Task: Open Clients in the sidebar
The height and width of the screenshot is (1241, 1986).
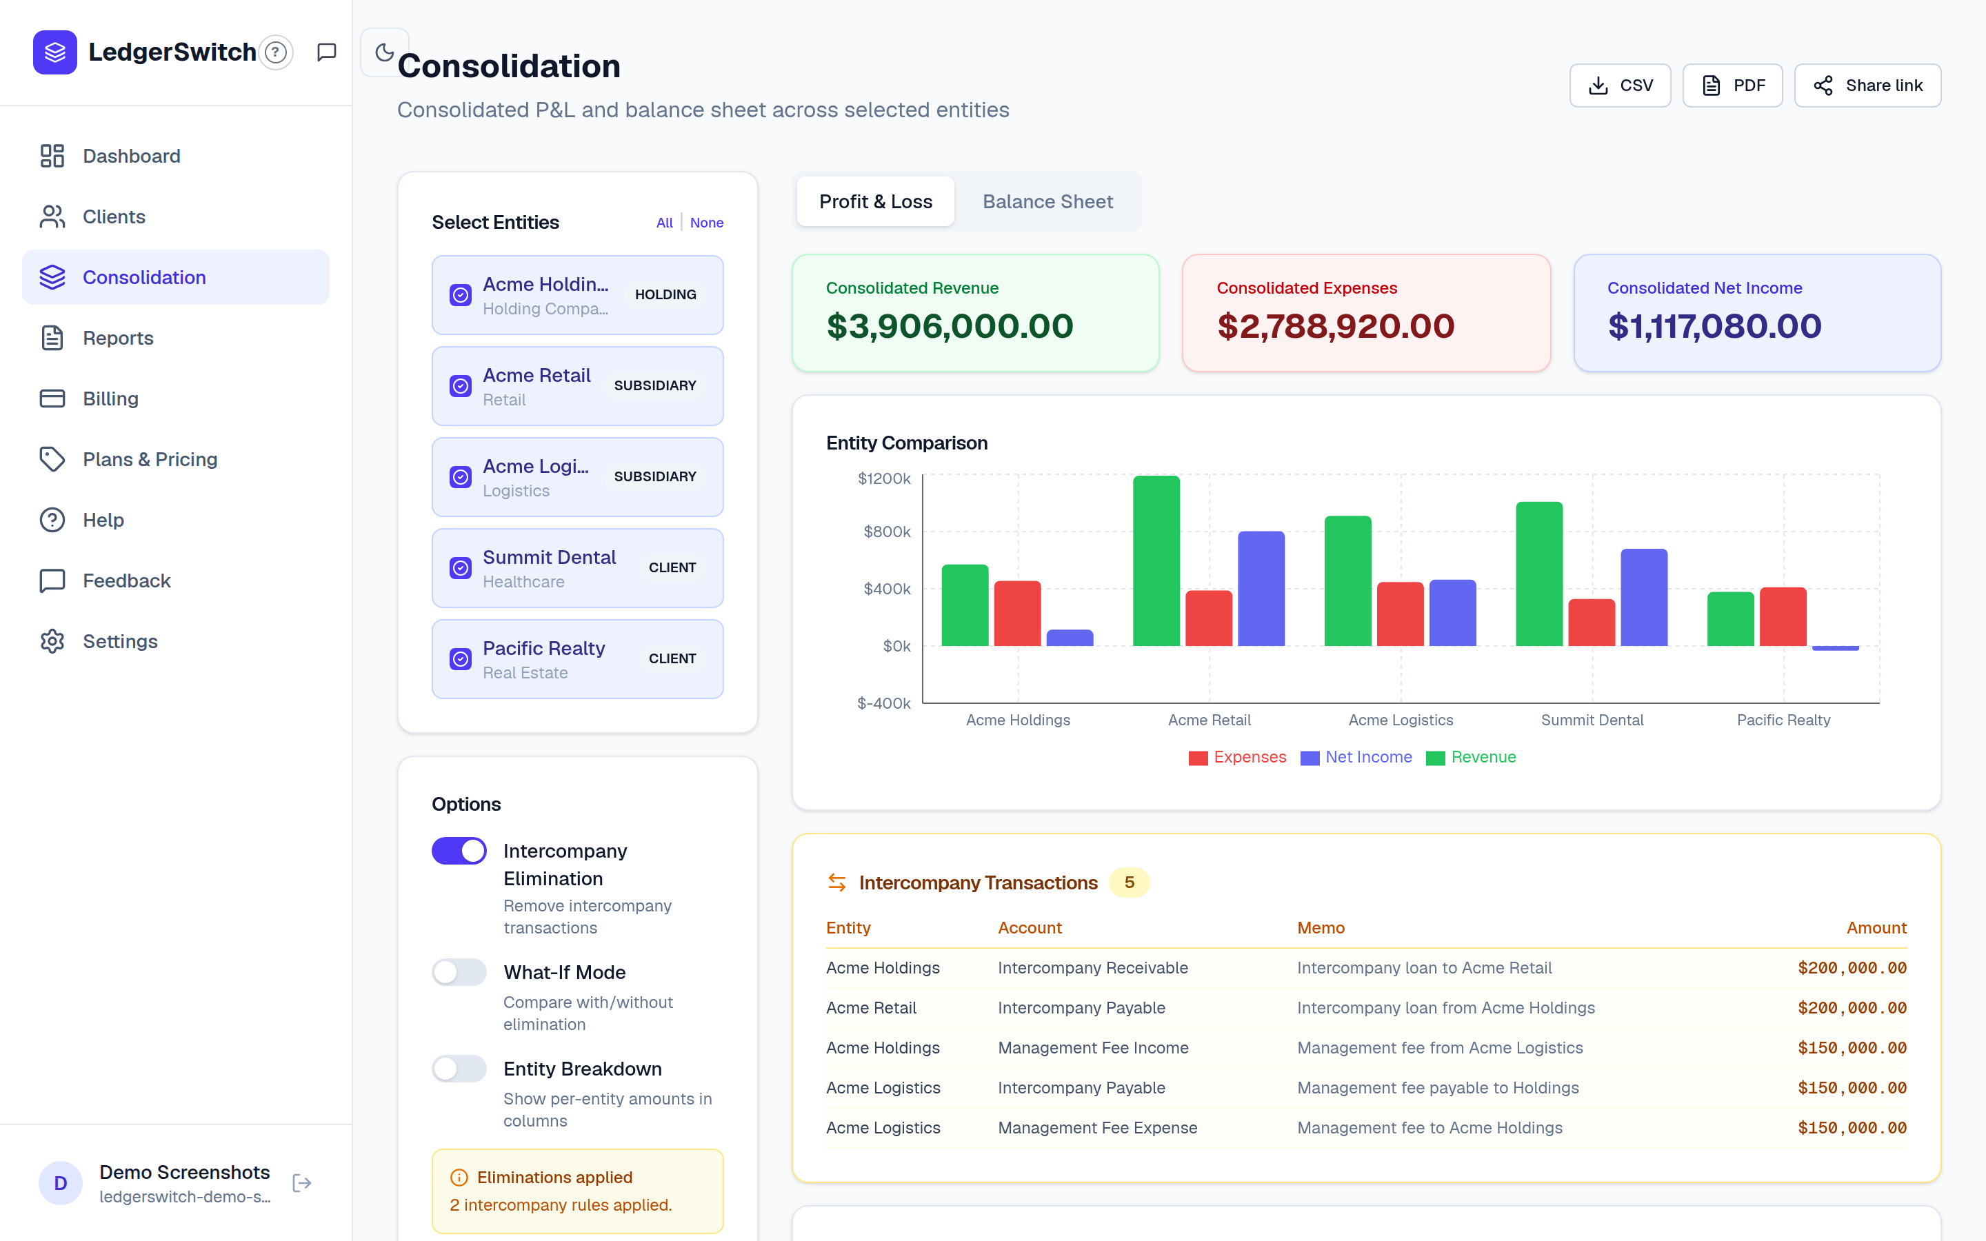Action: click(176, 216)
